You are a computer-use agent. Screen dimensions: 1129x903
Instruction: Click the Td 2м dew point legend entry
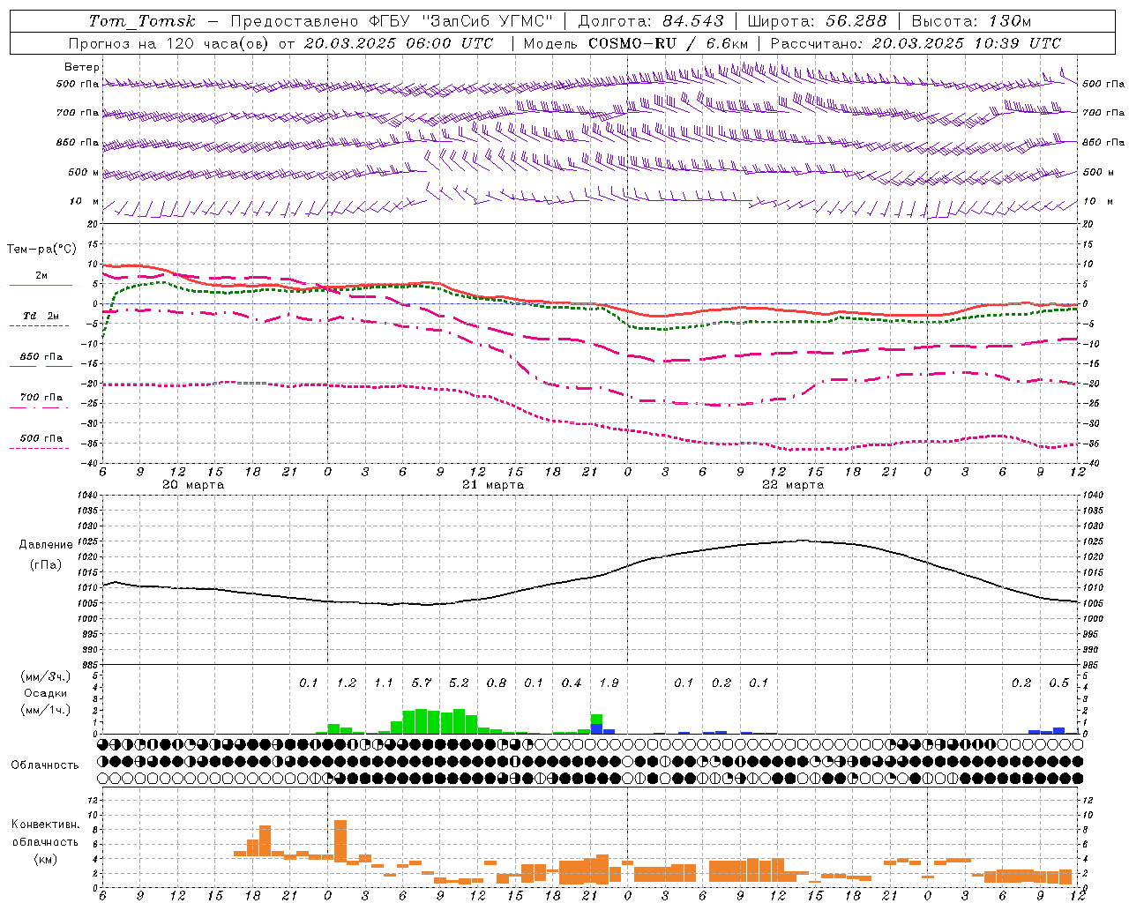point(41,316)
